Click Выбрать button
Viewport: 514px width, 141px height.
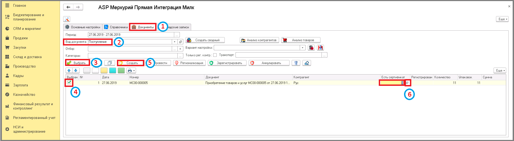point(77,63)
